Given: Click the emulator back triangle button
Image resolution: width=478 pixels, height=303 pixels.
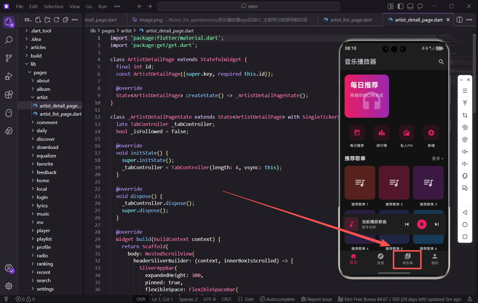Looking at the screenshot, I should pos(465,212).
